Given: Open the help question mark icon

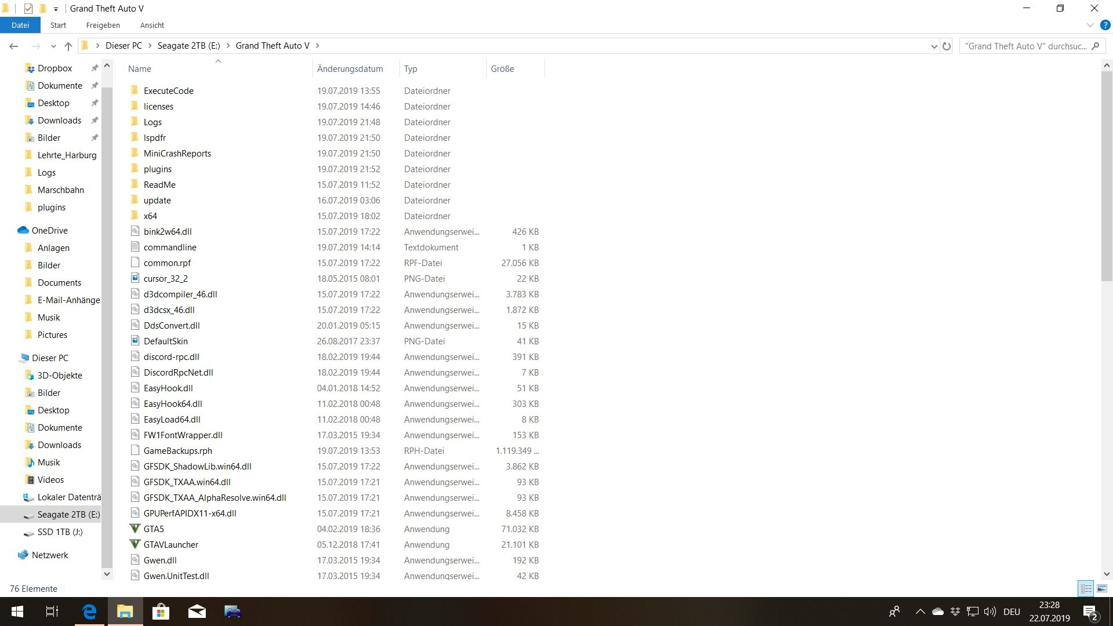Looking at the screenshot, I should (x=1105, y=25).
